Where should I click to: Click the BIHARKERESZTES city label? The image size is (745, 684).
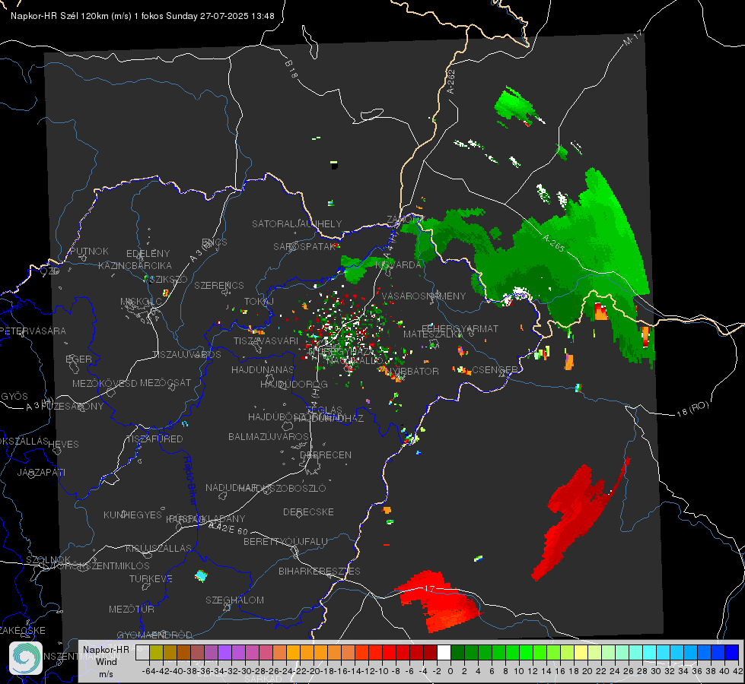click(320, 571)
